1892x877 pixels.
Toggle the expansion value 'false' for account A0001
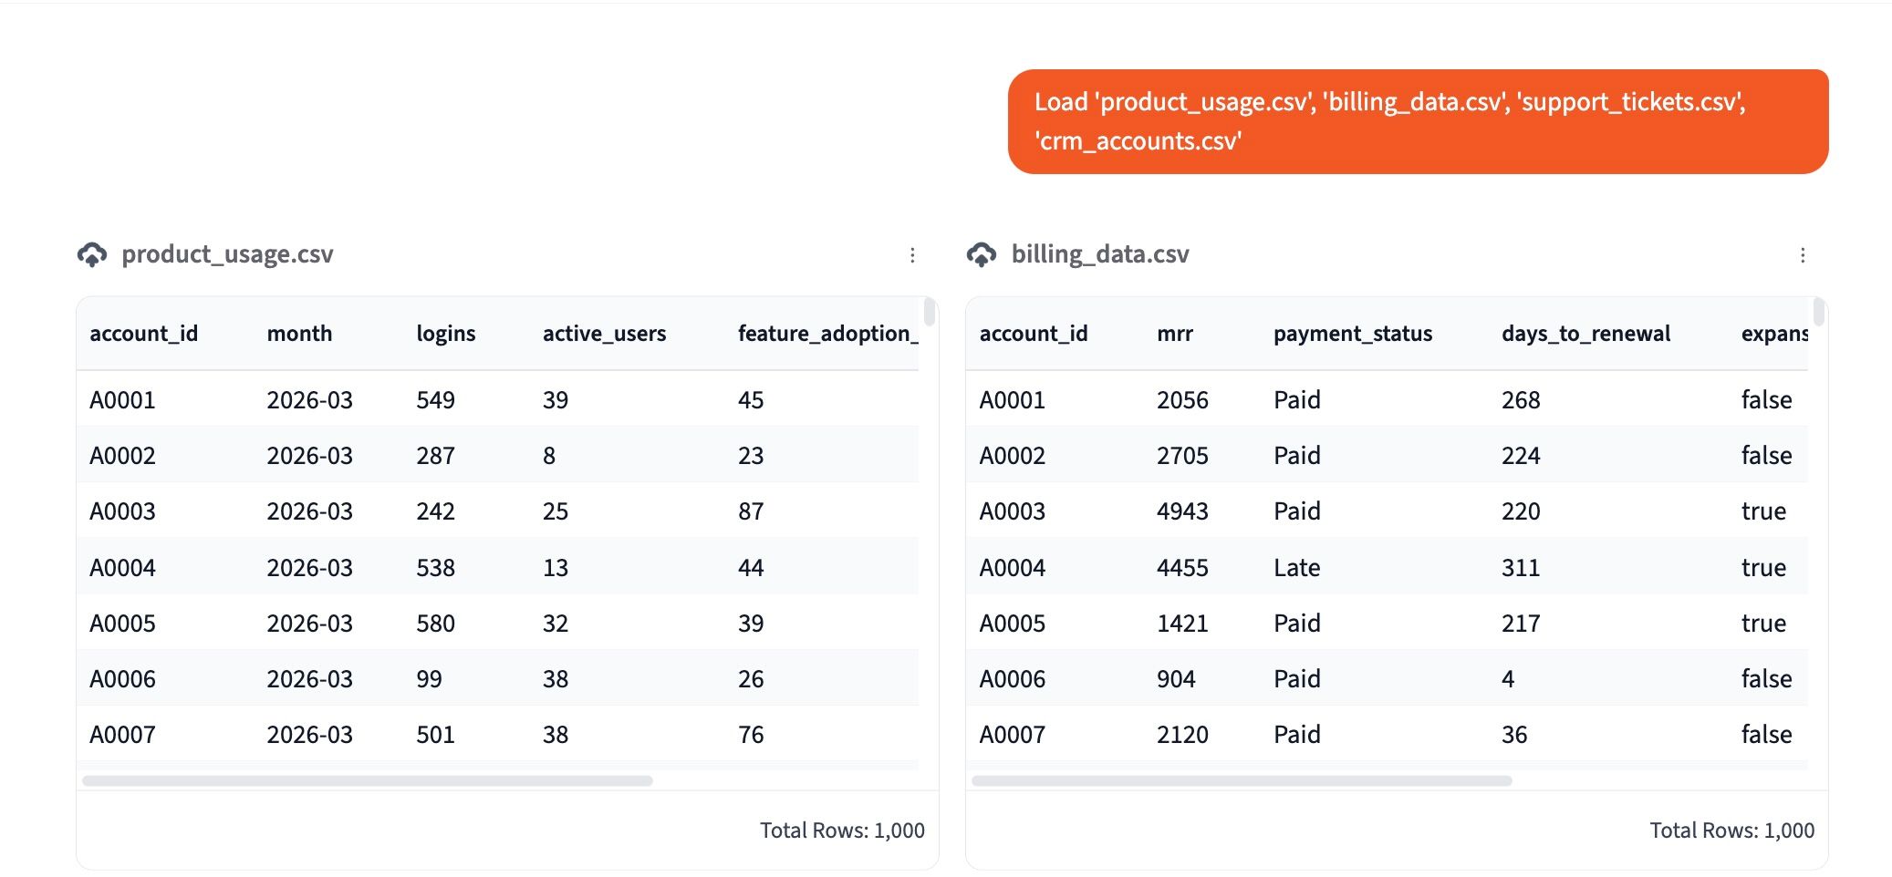tap(1766, 399)
